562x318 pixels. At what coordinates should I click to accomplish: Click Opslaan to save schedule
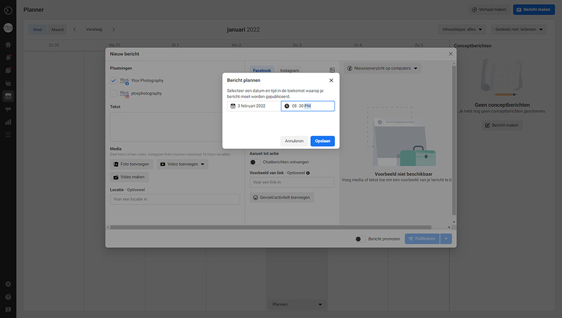coord(323,141)
